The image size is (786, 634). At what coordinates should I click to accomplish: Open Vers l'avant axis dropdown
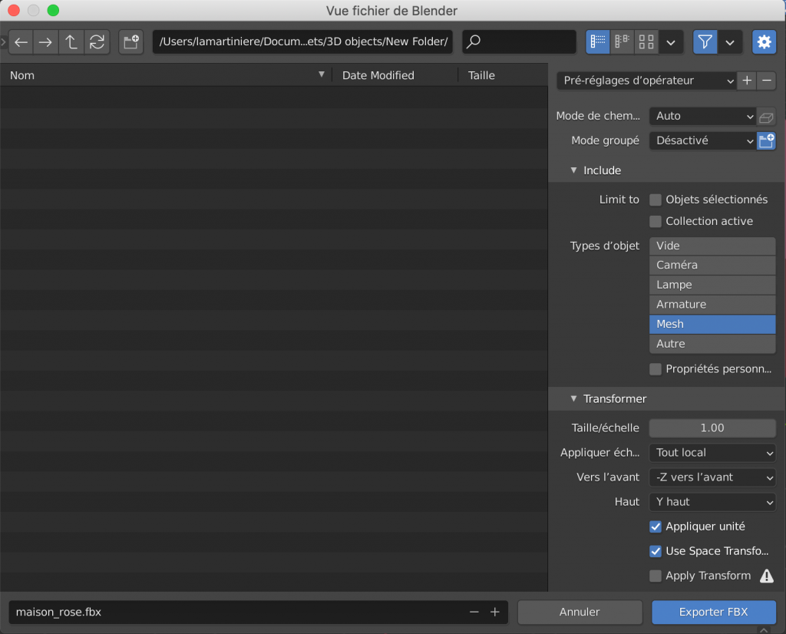pyautogui.click(x=712, y=477)
